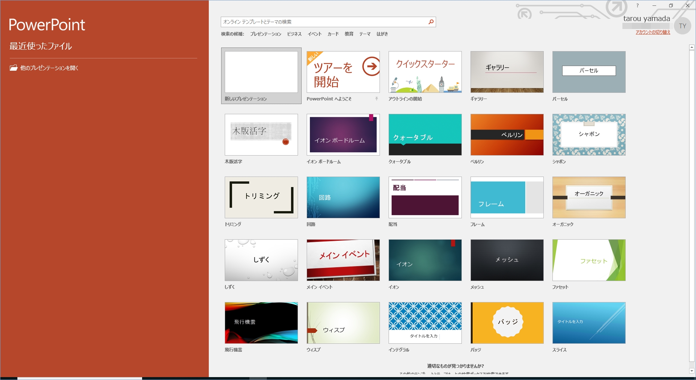This screenshot has height=380, width=696.
Task: Select the ベルリン theme thumbnail
Action: 507,135
